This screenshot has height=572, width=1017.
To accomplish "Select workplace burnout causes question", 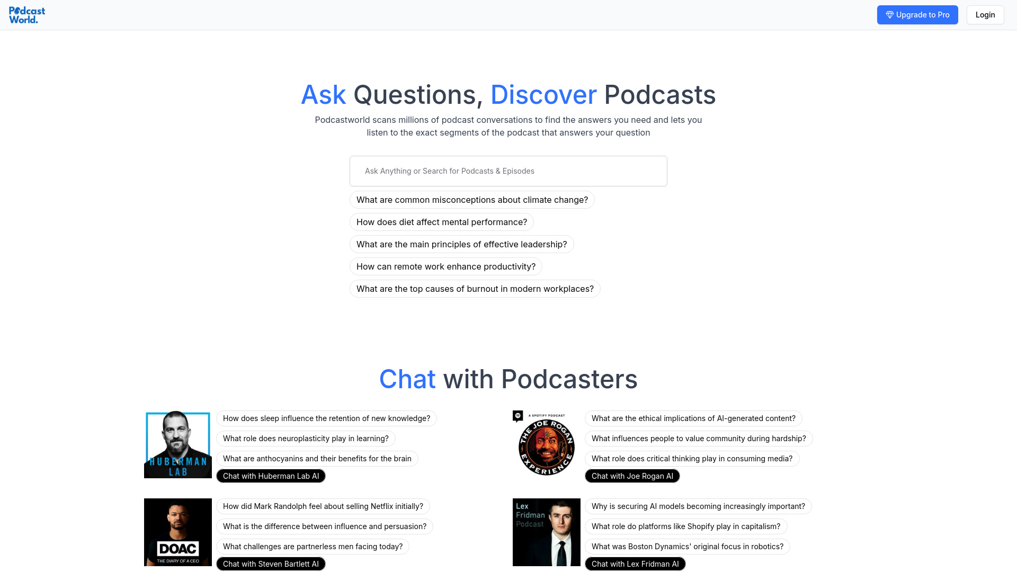I will [475, 289].
